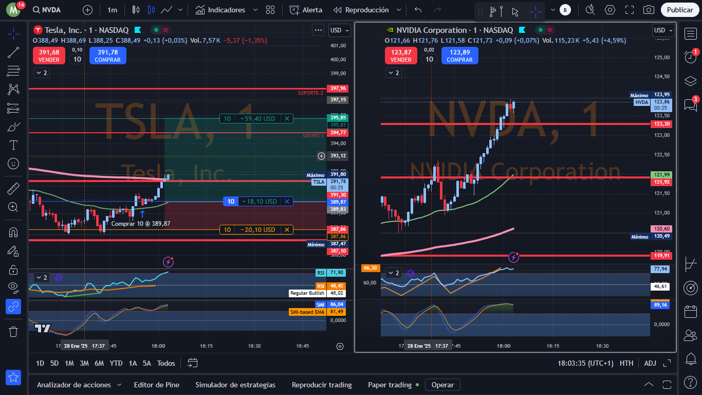The width and height of the screenshot is (702, 395).
Task: Expand the Reproducción dropdown arrow
Action: [x=399, y=10]
